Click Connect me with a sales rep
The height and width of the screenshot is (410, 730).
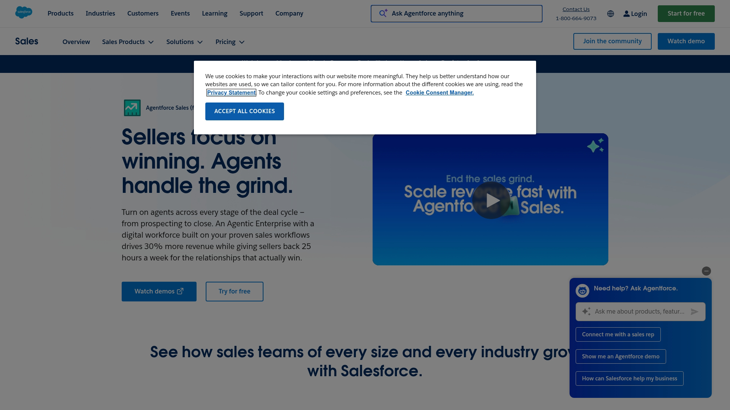click(618, 334)
